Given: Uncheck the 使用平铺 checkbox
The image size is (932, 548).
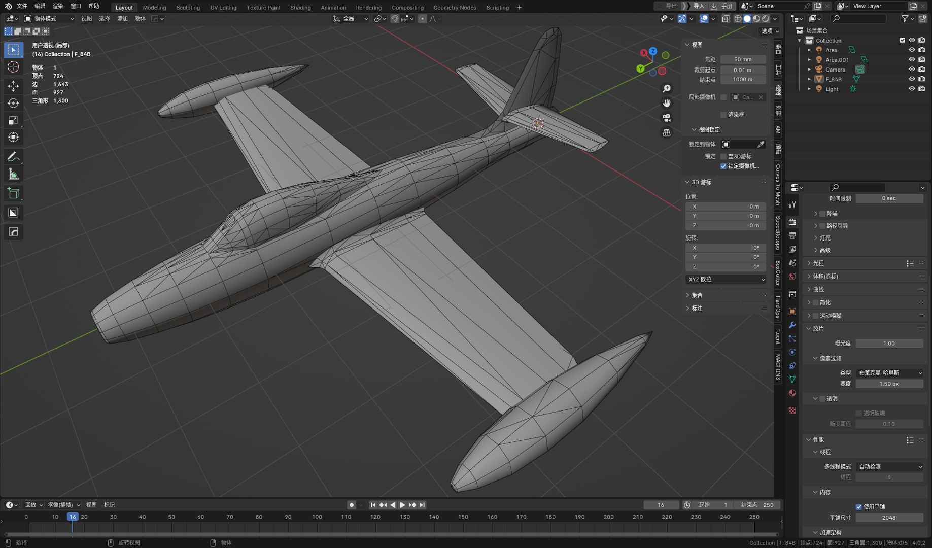Looking at the screenshot, I should point(859,507).
